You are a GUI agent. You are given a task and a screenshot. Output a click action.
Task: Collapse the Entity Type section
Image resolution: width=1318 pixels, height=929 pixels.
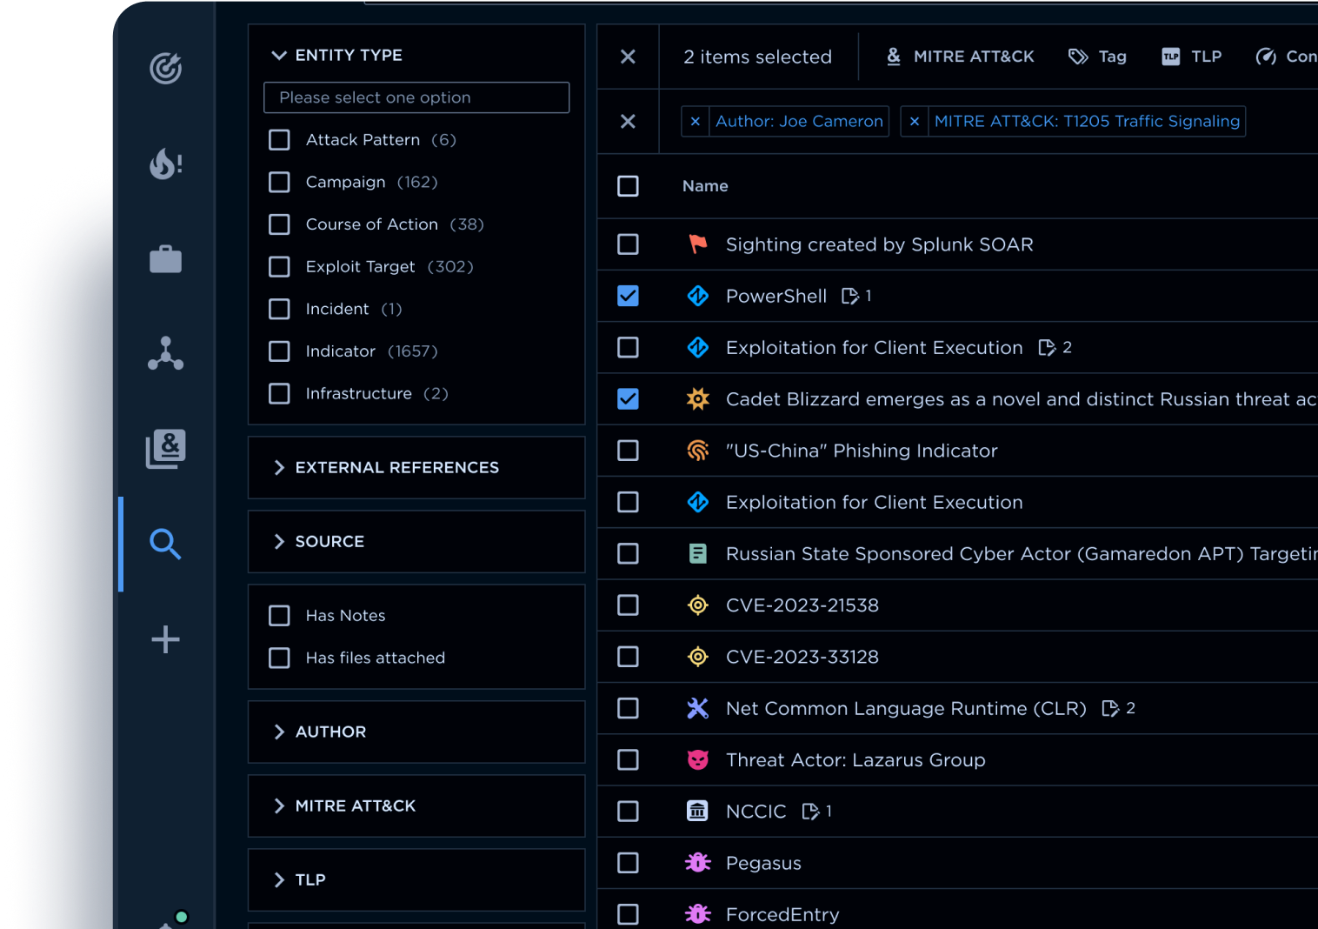point(279,55)
